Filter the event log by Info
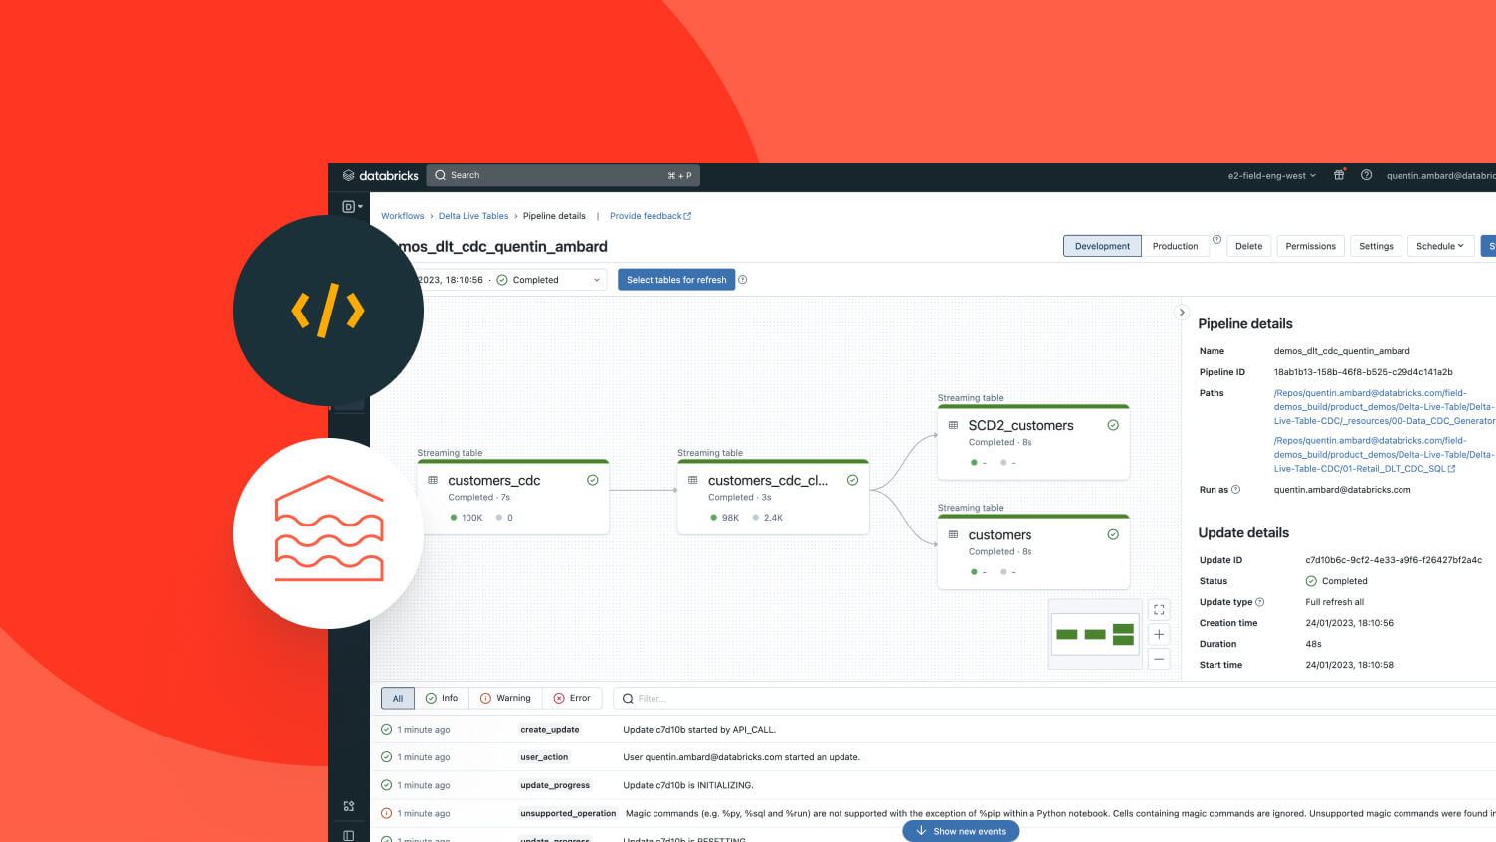 click(x=441, y=698)
